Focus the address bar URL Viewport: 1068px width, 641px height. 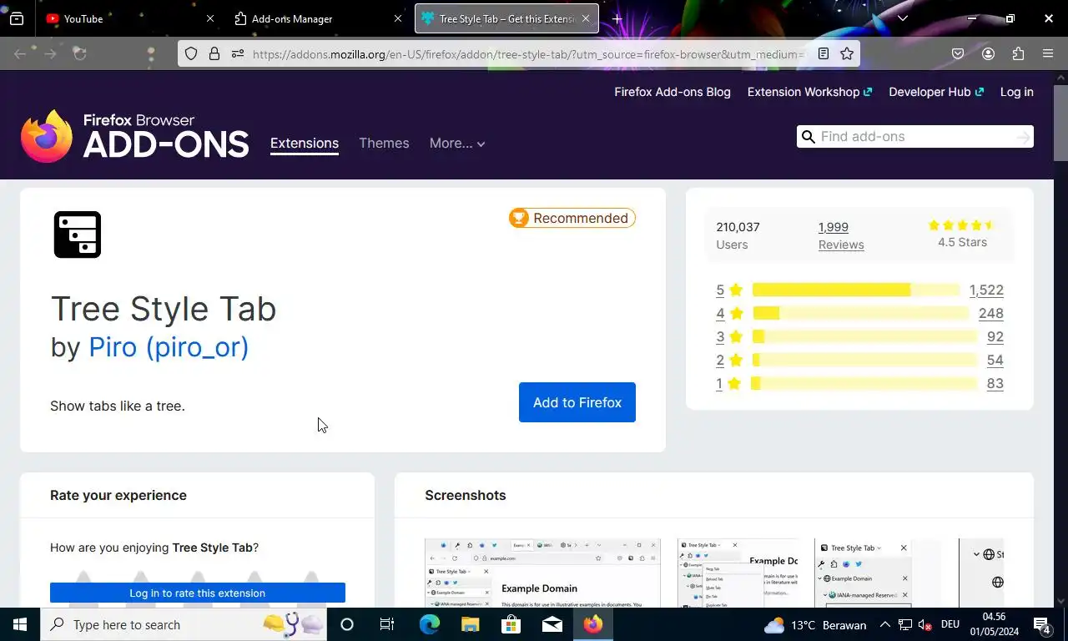coord(528,54)
